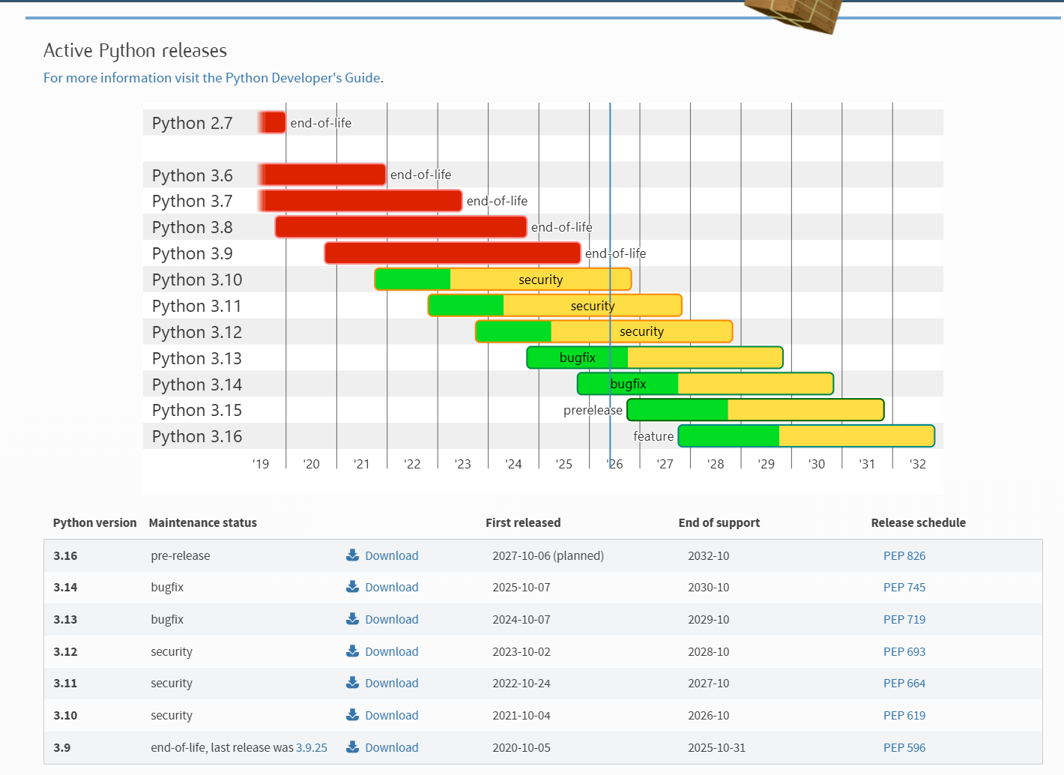Click the Release schedule column header
This screenshot has width=1064, height=775.
coord(919,522)
